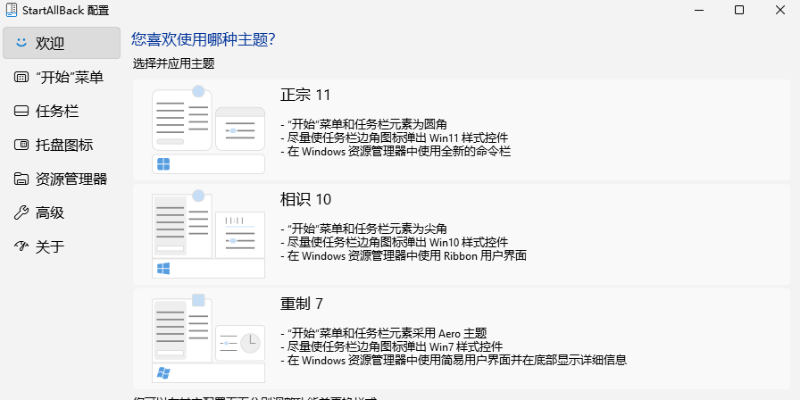Close the StartAllBack 配置 window

point(780,10)
